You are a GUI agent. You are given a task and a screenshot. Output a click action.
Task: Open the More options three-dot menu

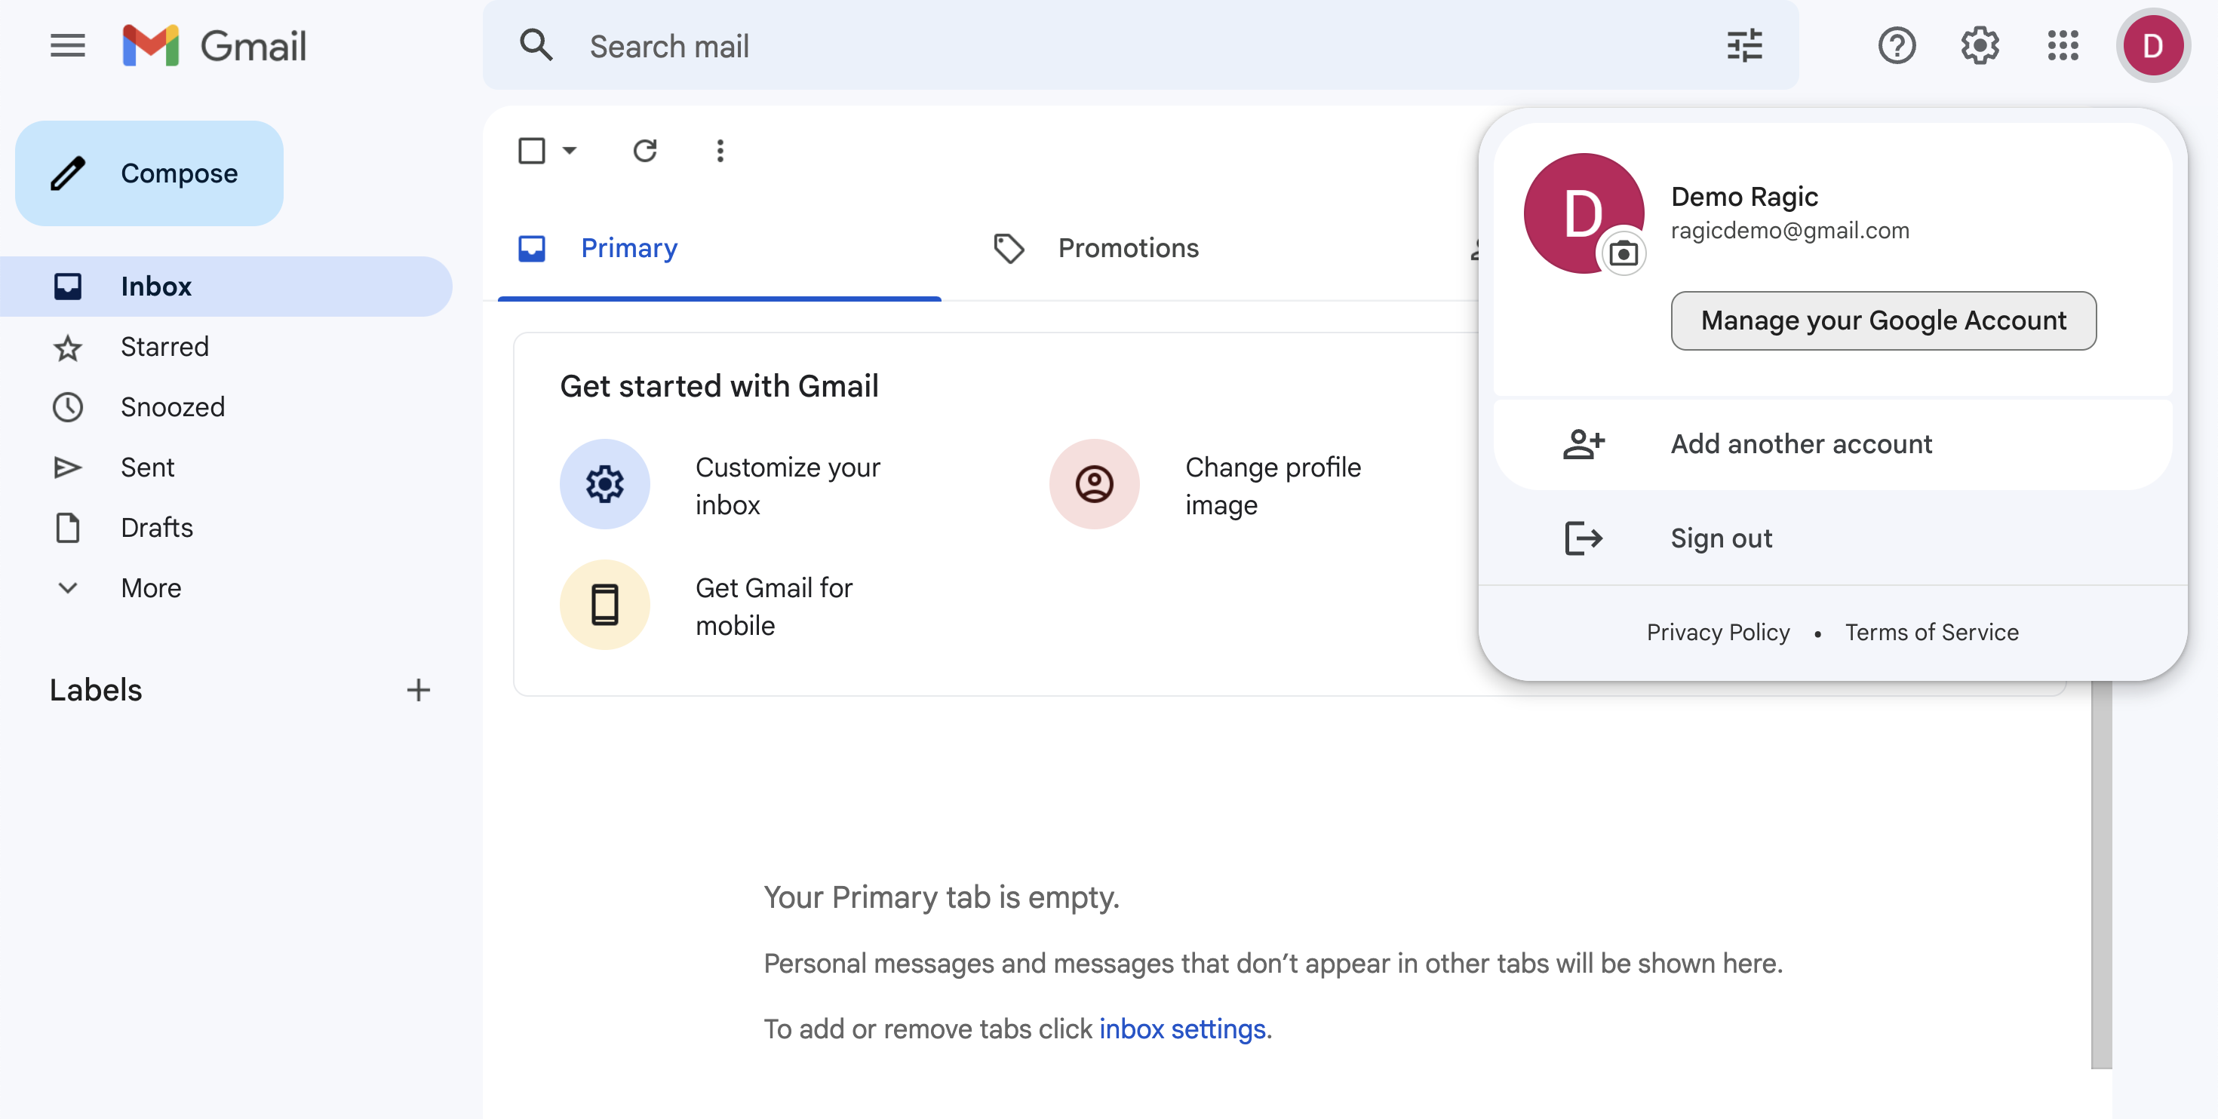click(720, 151)
